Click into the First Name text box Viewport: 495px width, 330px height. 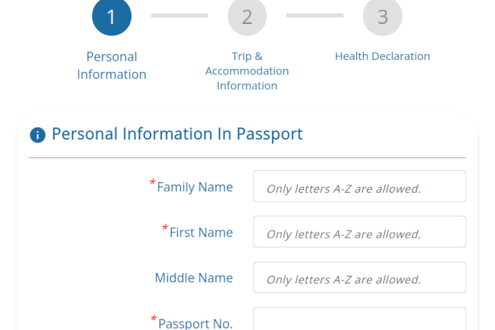pos(359,232)
